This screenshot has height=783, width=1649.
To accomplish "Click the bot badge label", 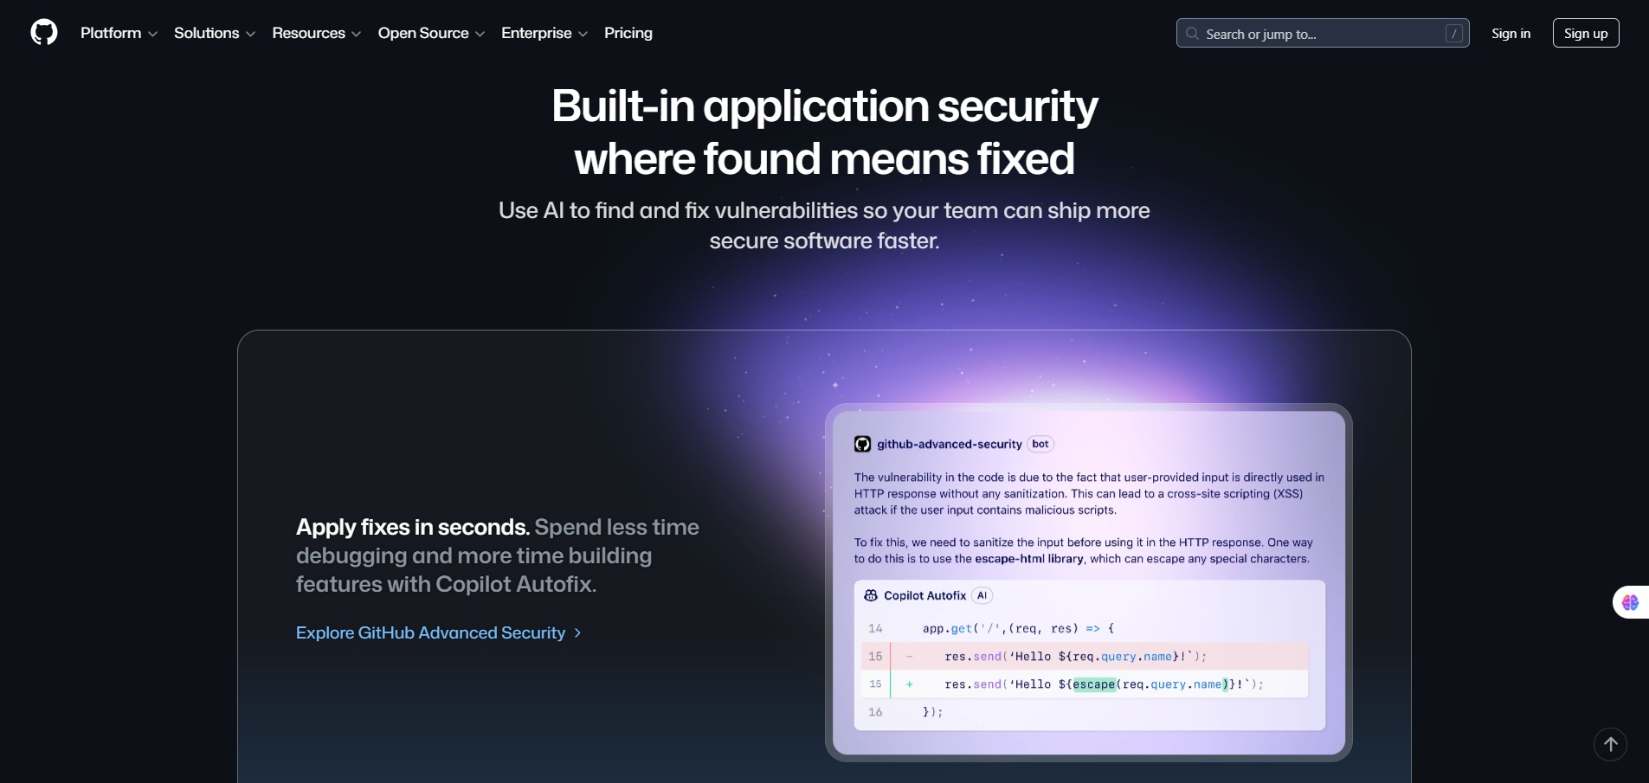I will [x=1040, y=444].
